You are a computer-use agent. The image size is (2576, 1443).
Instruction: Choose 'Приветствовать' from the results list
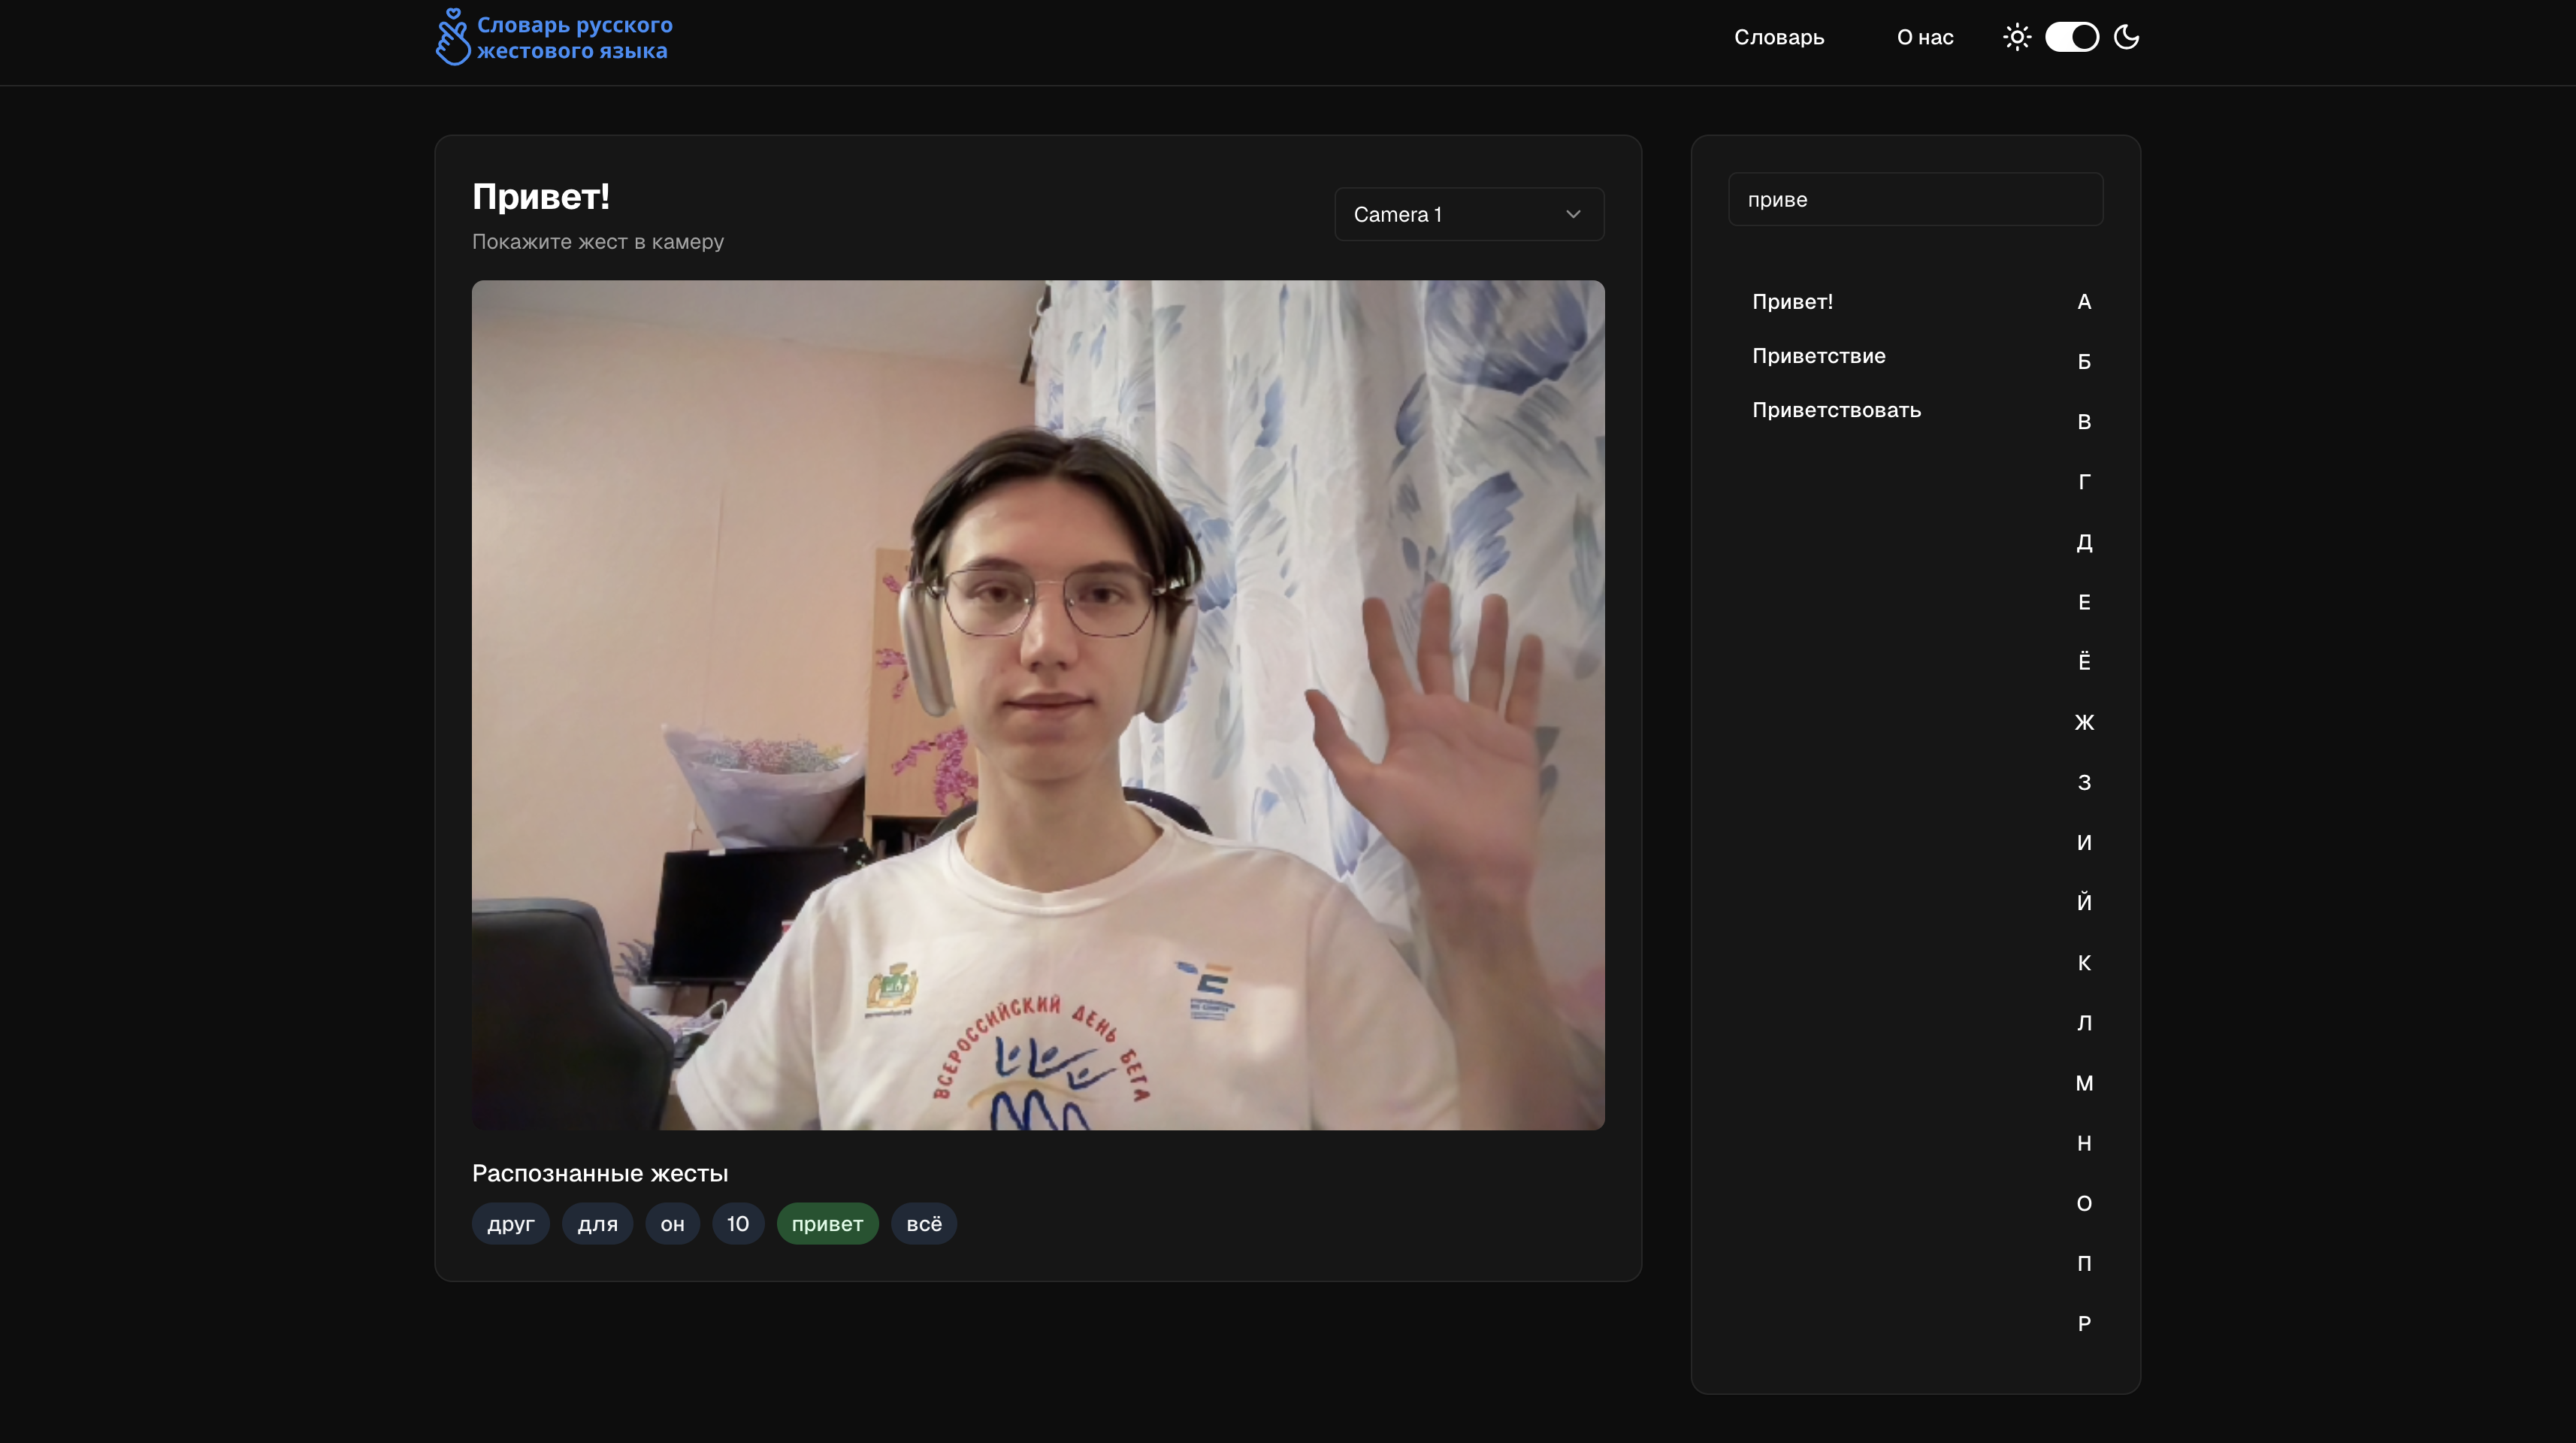coord(1836,410)
